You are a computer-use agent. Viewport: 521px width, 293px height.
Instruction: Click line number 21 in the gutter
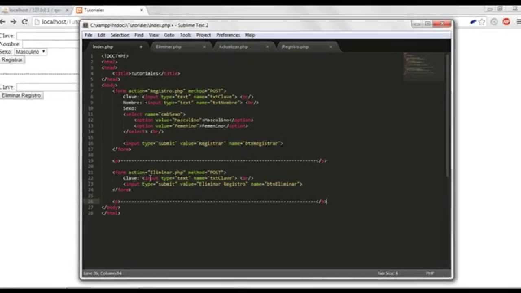click(92, 173)
